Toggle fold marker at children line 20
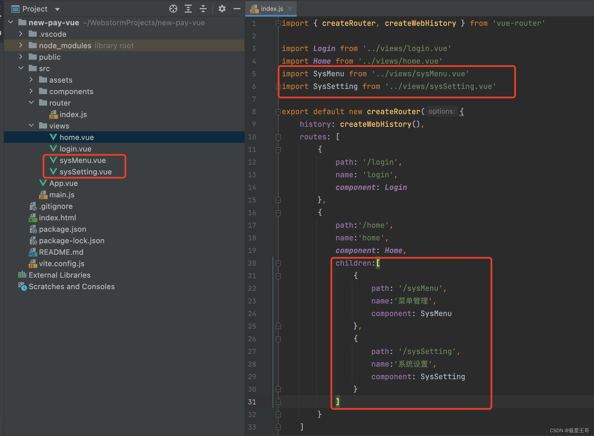 pyautogui.click(x=278, y=263)
